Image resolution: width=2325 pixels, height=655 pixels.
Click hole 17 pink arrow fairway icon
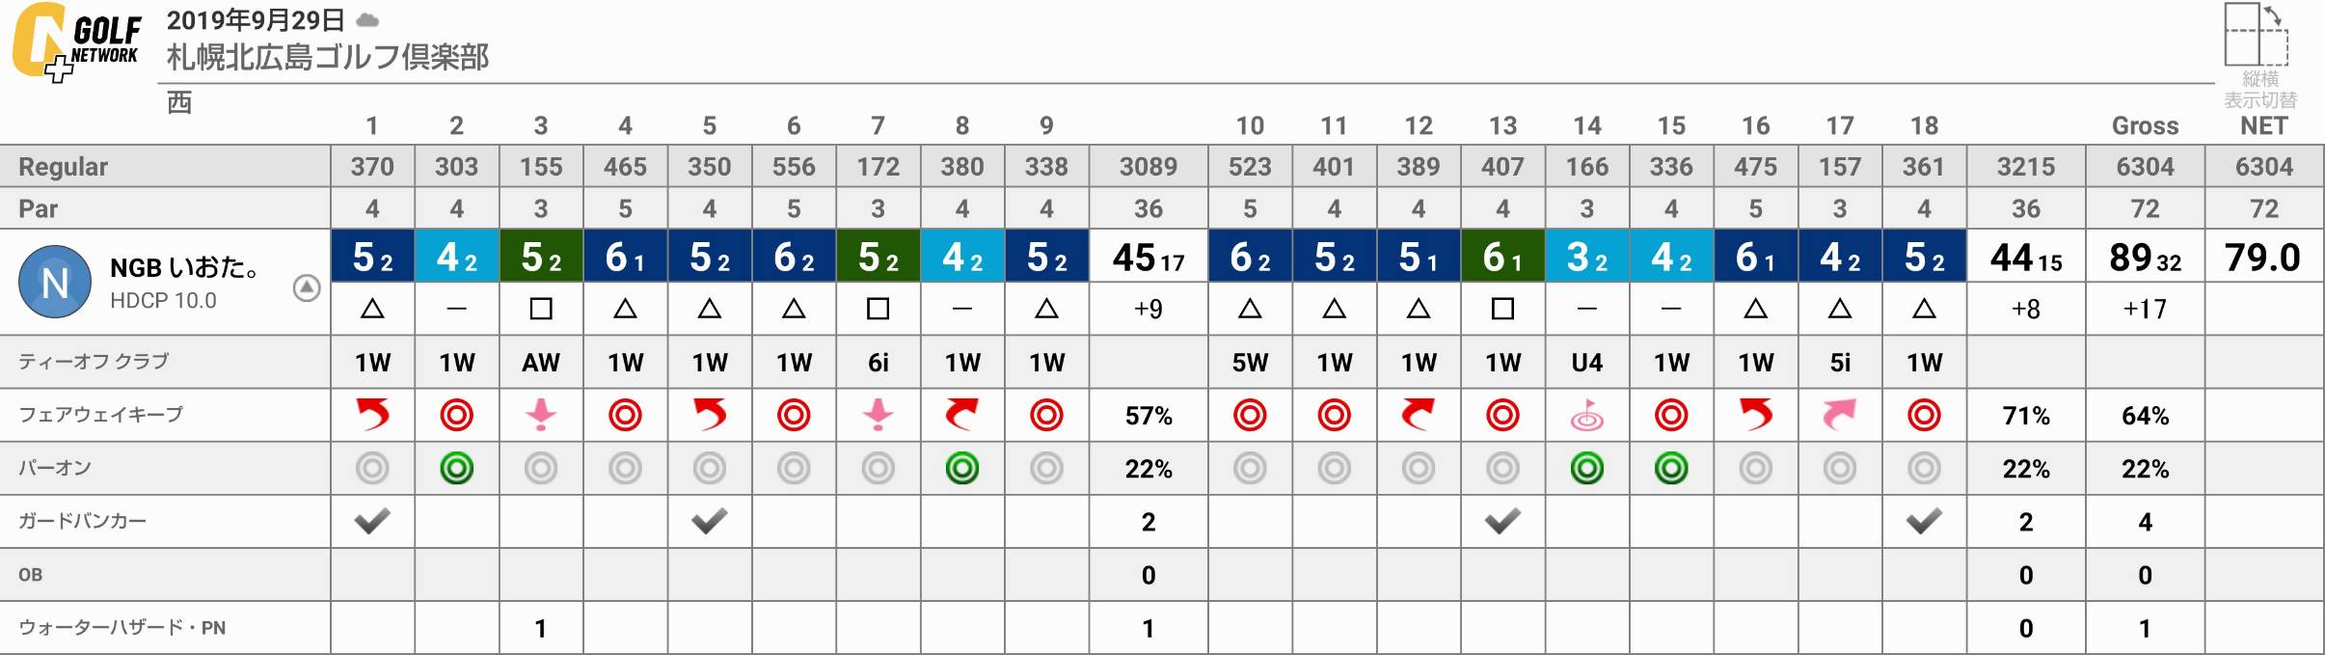(1839, 415)
